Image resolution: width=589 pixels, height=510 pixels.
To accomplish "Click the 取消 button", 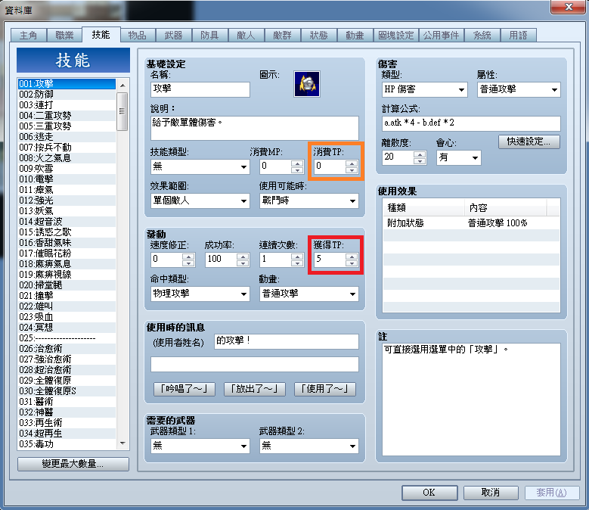I will [x=491, y=493].
